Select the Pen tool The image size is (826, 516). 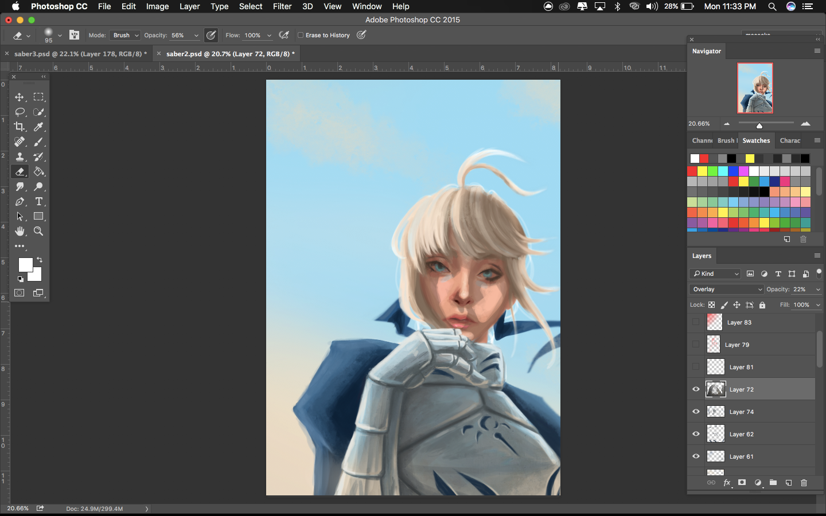point(20,201)
